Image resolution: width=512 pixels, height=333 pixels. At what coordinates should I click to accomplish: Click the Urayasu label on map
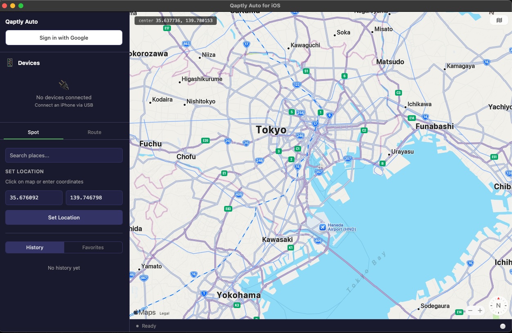click(x=402, y=152)
